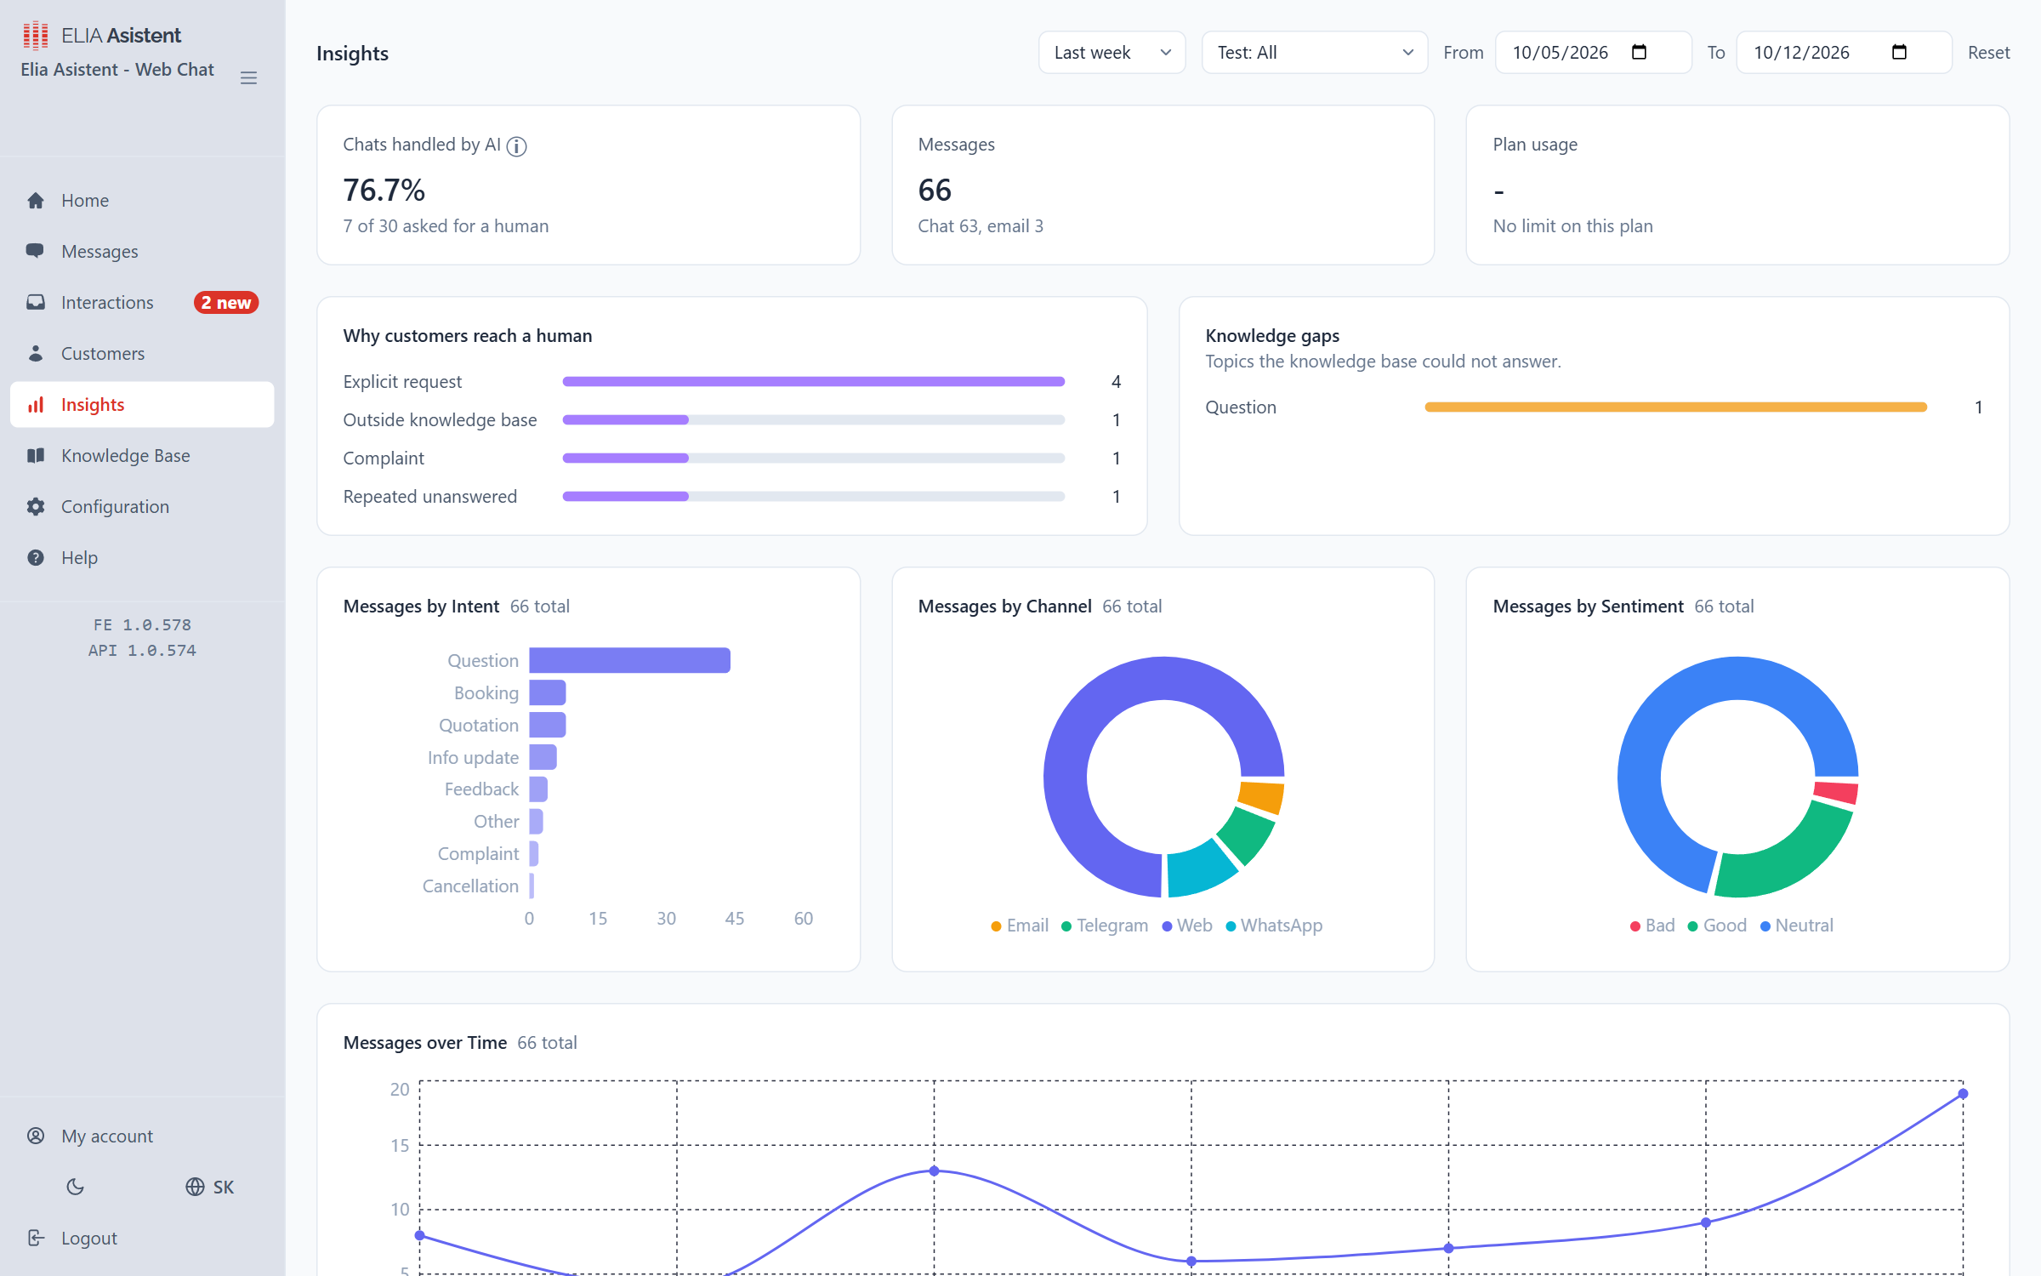
Task: Click the Reset filter button
Action: [x=1988, y=53]
